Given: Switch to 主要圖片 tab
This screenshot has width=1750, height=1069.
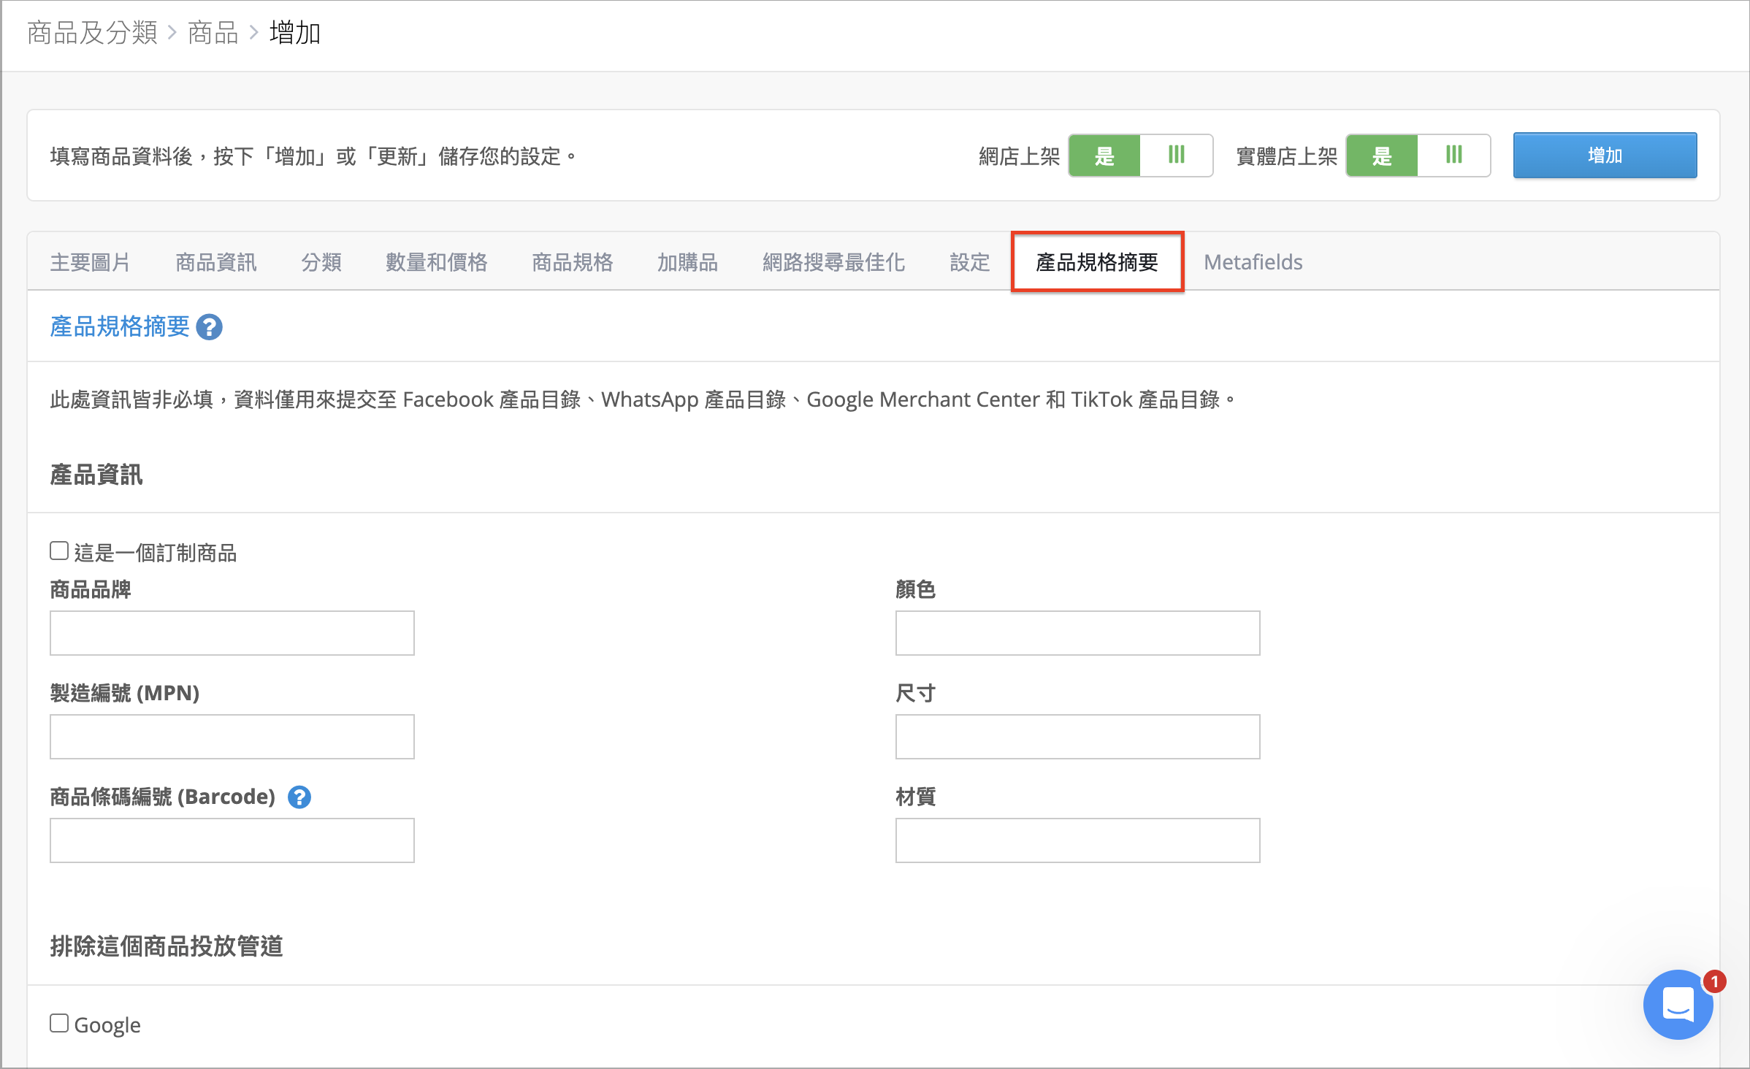Looking at the screenshot, I should click(x=91, y=262).
